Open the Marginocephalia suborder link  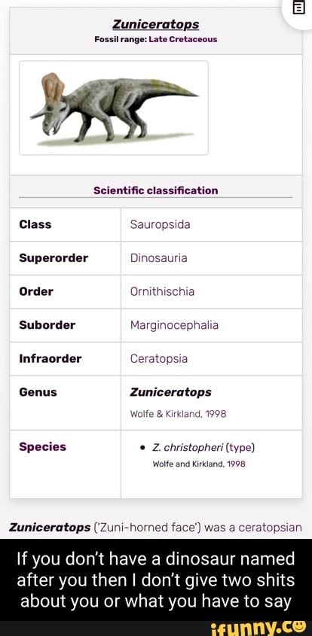tap(174, 325)
